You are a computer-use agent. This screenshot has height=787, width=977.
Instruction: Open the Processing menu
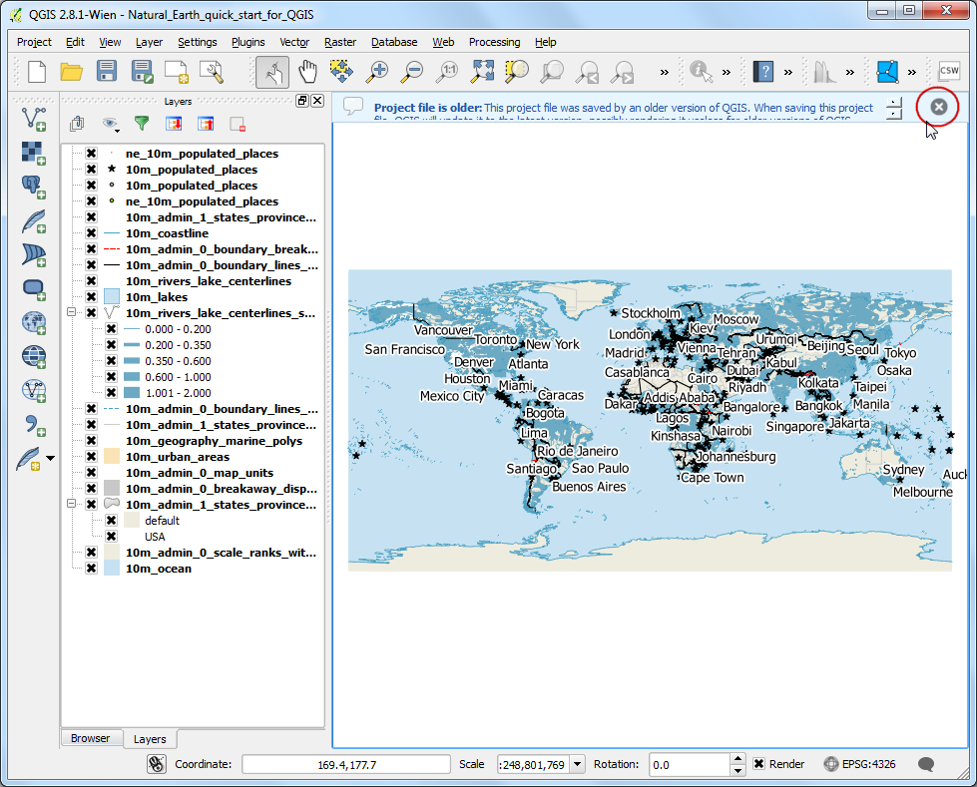tap(494, 42)
